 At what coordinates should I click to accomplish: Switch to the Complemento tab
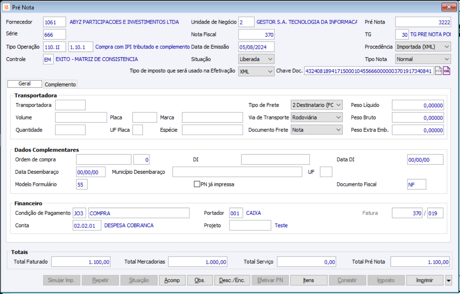tap(60, 84)
